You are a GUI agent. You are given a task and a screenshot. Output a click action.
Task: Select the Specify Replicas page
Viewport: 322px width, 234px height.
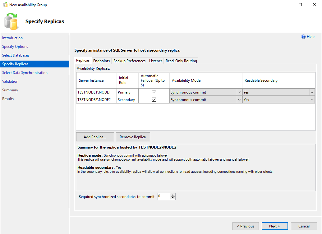34,64
